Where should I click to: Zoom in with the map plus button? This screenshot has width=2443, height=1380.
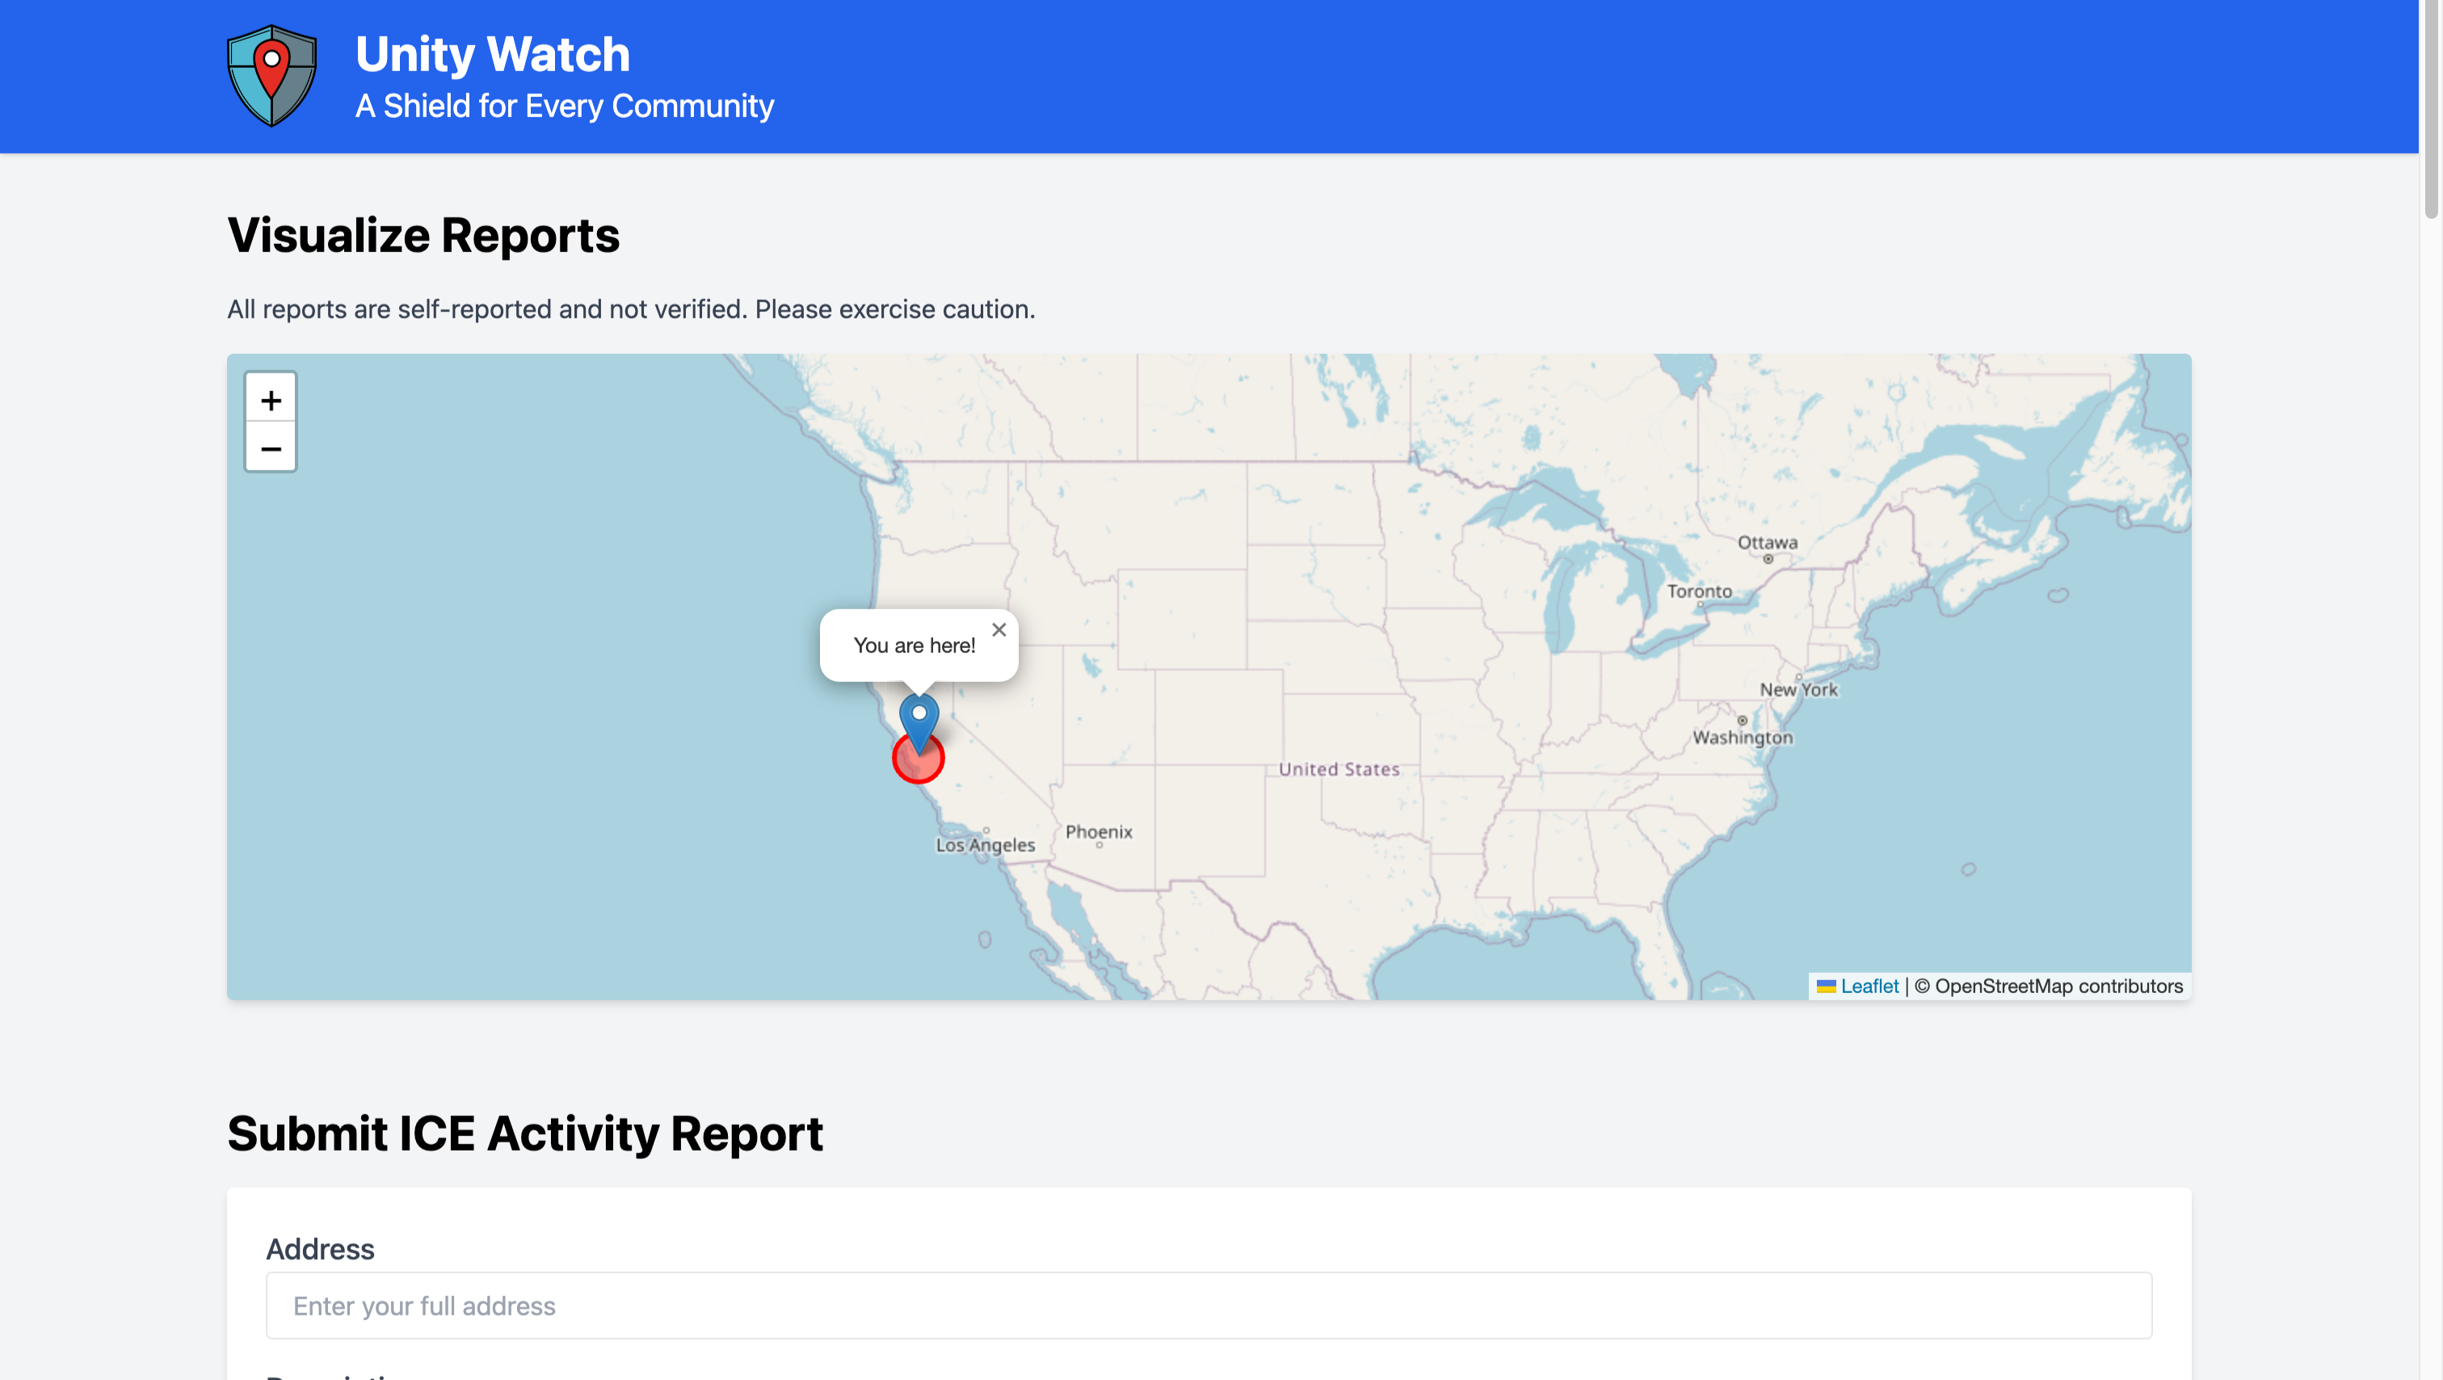click(x=271, y=399)
